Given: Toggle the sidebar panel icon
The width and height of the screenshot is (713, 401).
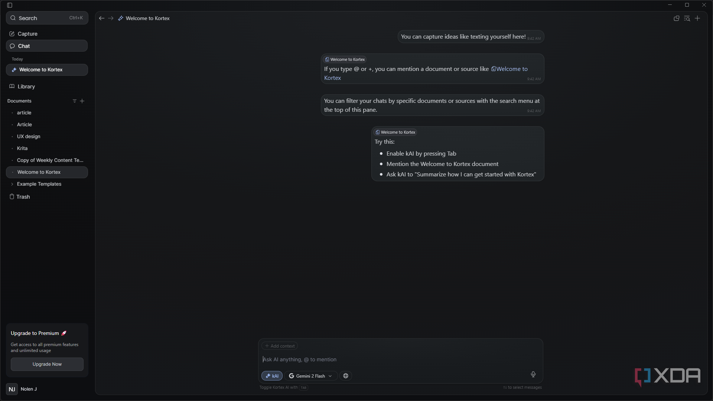Looking at the screenshot, I should (x=10, y=5).
